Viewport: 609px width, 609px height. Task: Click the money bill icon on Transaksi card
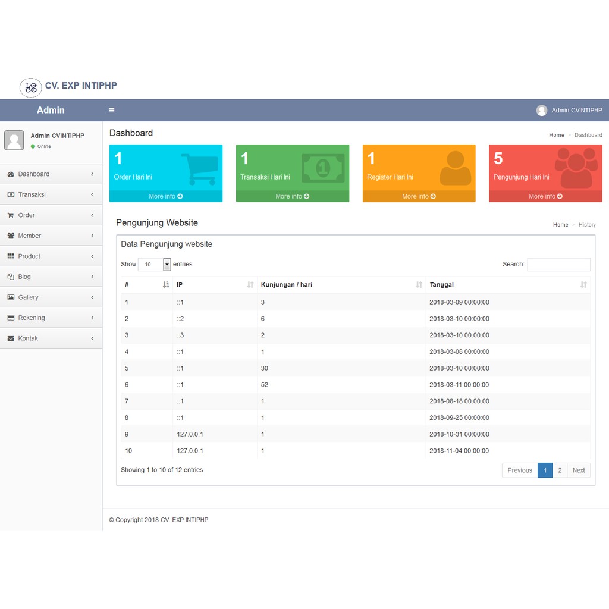pyautogui.click(x=323, y=168)
